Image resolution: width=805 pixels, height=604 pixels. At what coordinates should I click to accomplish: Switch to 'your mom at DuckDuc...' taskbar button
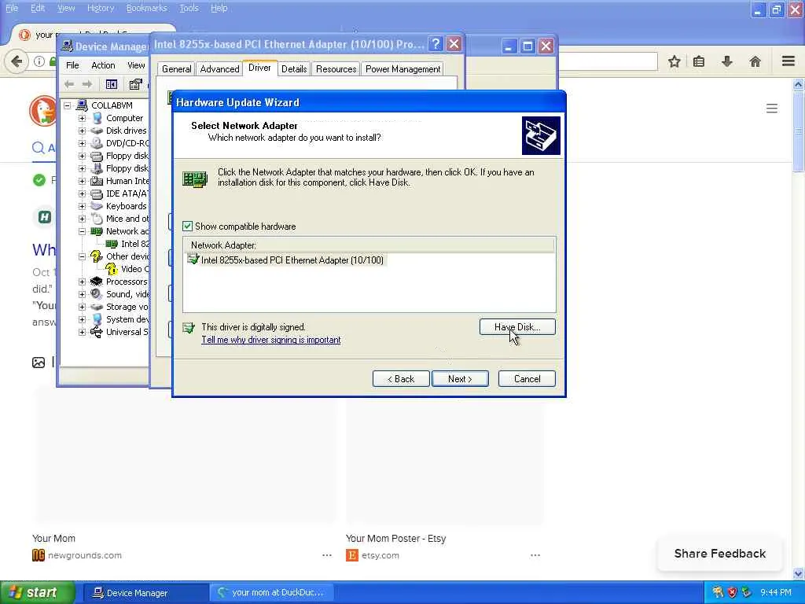coord(272,593)
